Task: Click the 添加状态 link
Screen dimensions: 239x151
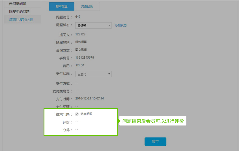Action: (120, 25)
